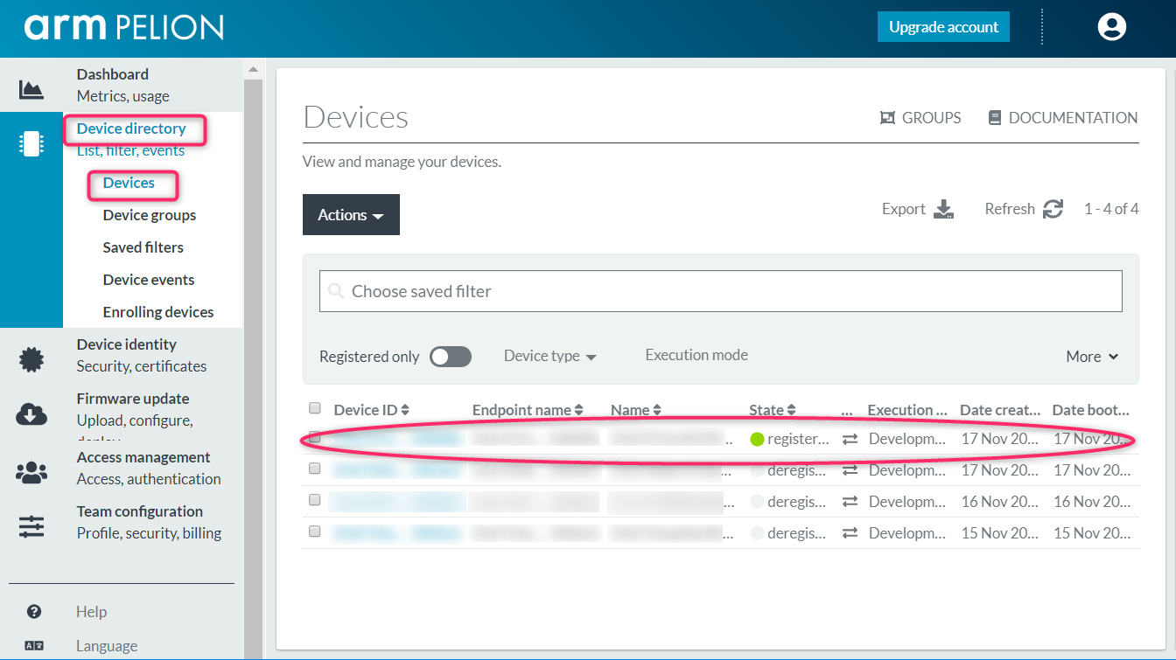Viewport: 1176px width, 660px height.
Task: Click the Dashboard chart icon
Action: coord(31,89)
